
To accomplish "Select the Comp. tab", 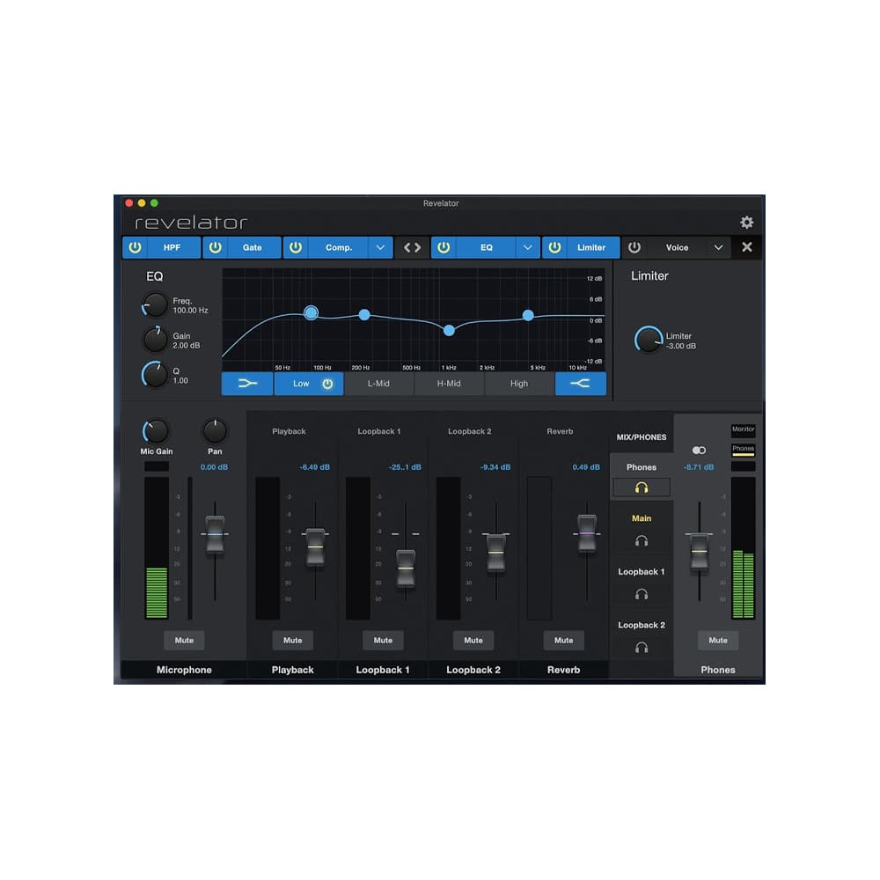I will [339, 247].
